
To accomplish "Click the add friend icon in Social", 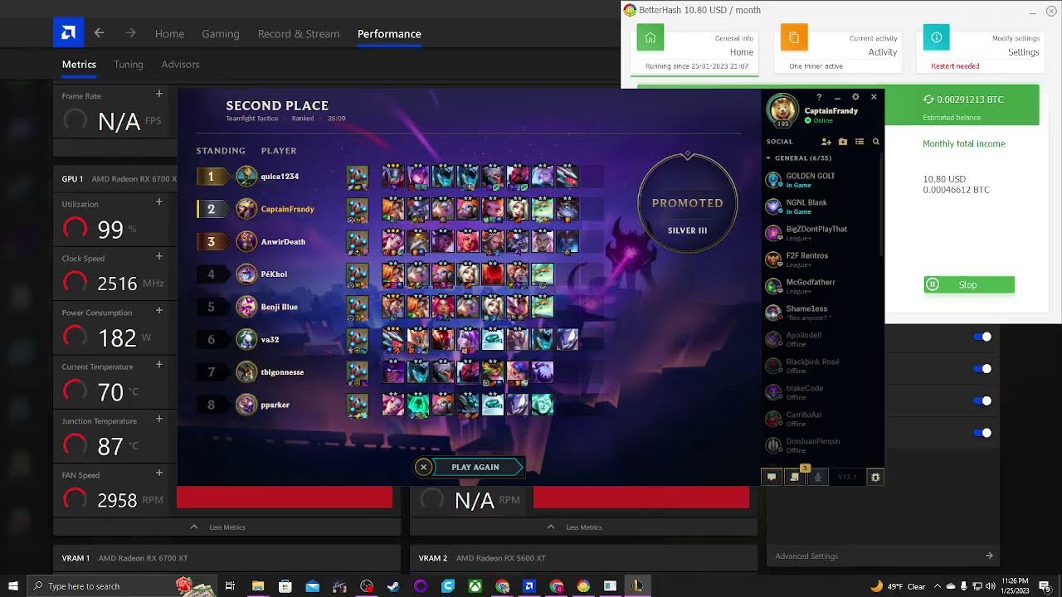I will click(826, 142).
